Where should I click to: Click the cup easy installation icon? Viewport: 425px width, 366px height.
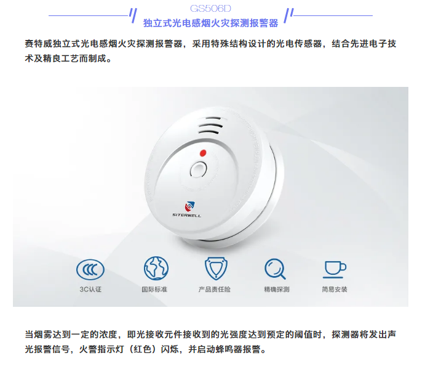(x=335, y=270)
